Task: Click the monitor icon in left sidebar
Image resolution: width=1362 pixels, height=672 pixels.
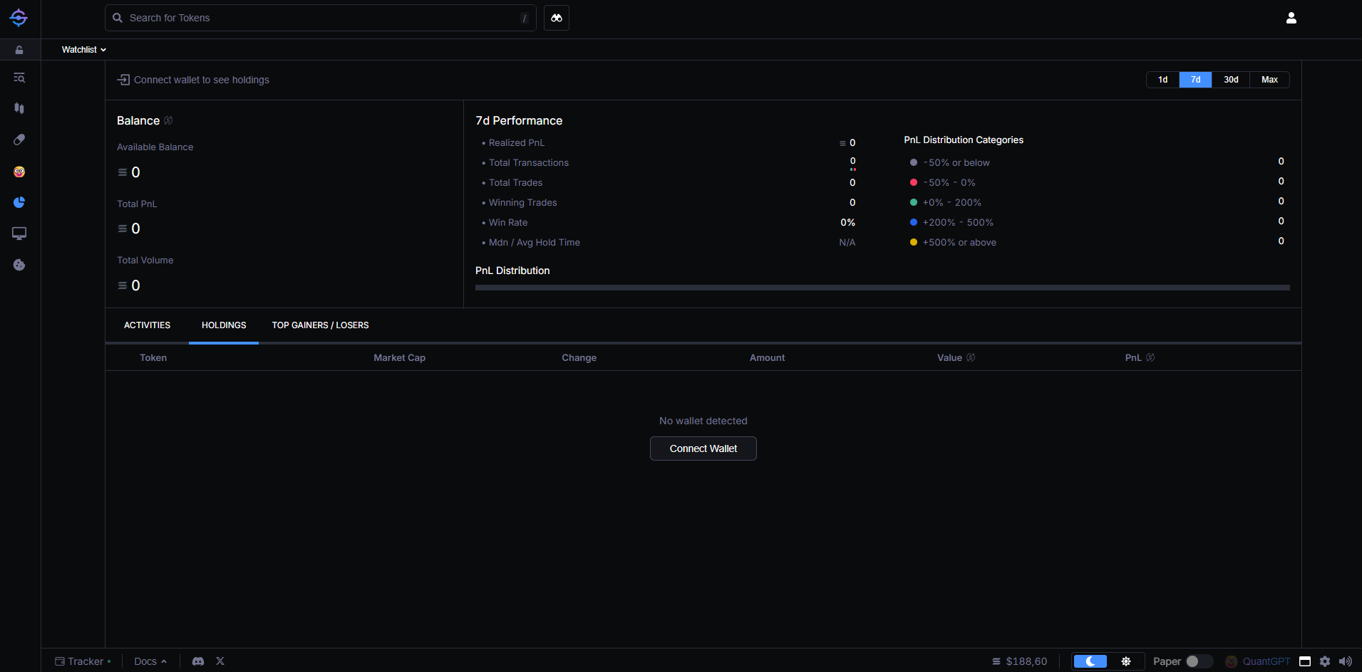Action: pos(19,233)
